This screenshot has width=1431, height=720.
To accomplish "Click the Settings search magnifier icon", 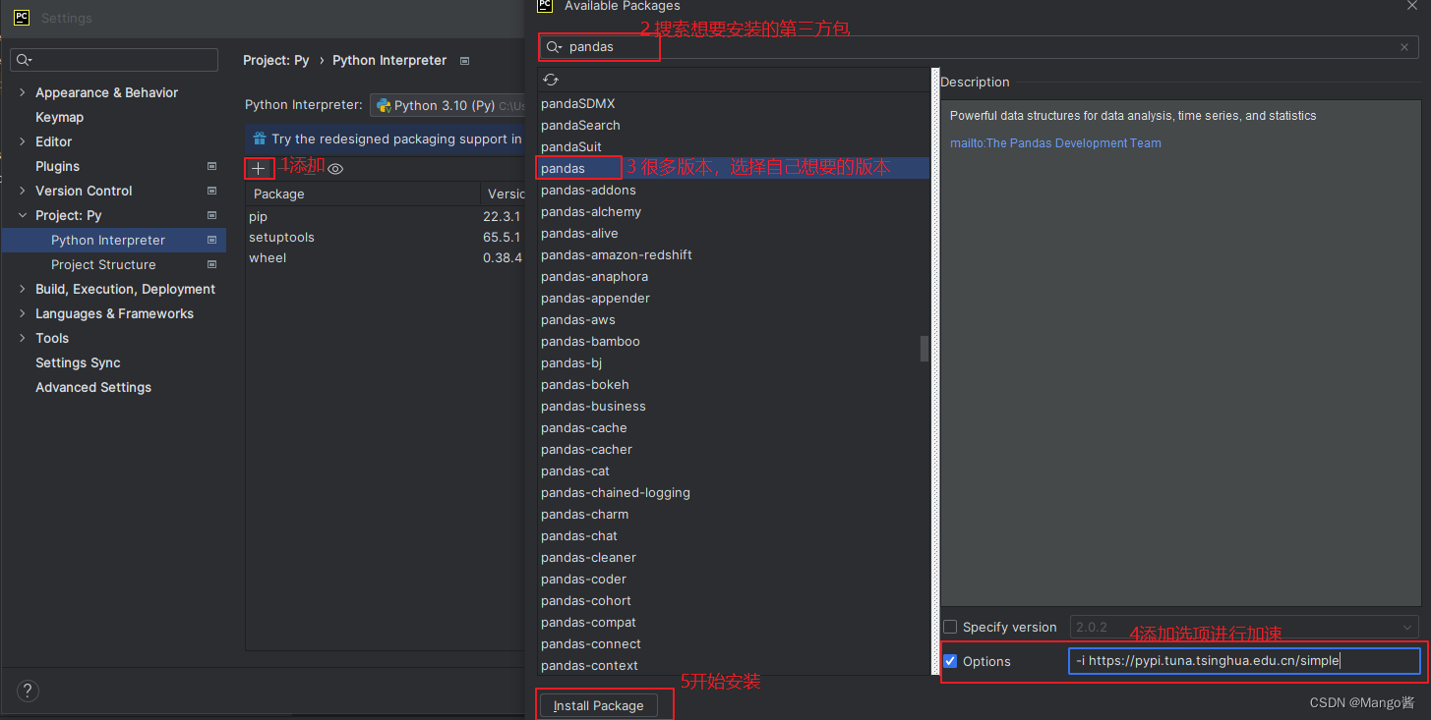I will point(25,60).
